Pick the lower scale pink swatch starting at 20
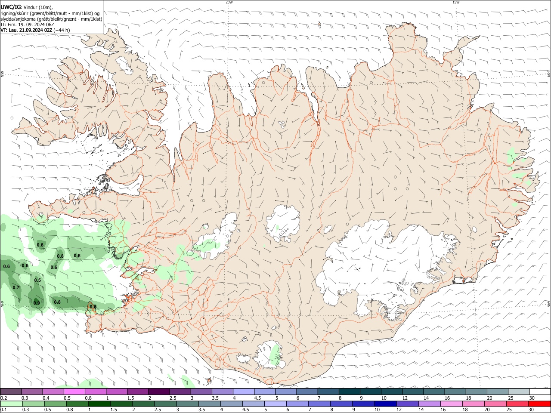The height and width of the screenshot is (413, 551). click(x=495, y=404)
